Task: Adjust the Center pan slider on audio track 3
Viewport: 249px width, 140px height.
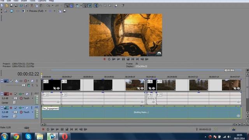Action: [14, 116]
